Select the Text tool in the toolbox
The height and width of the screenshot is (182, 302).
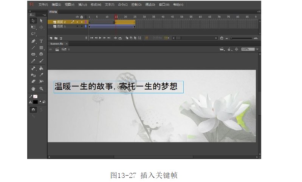tap(41, 41)
